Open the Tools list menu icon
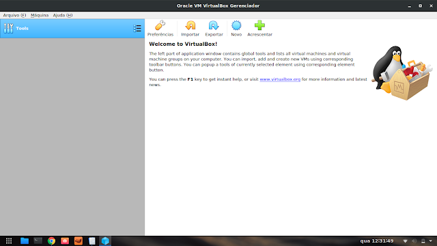The width and height of the screenshot is (437, 246). [x=137, y=29]
